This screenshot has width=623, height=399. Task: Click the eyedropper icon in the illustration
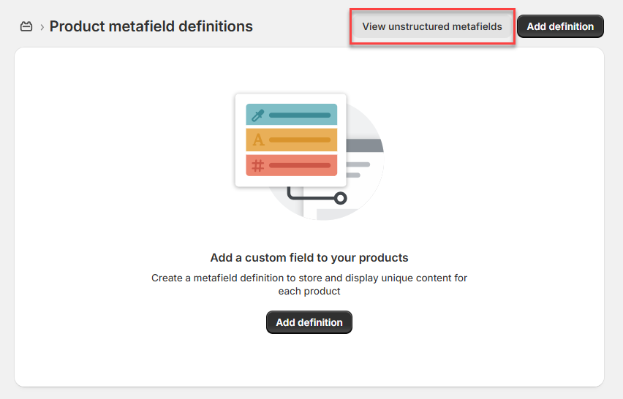click(257, 115)
